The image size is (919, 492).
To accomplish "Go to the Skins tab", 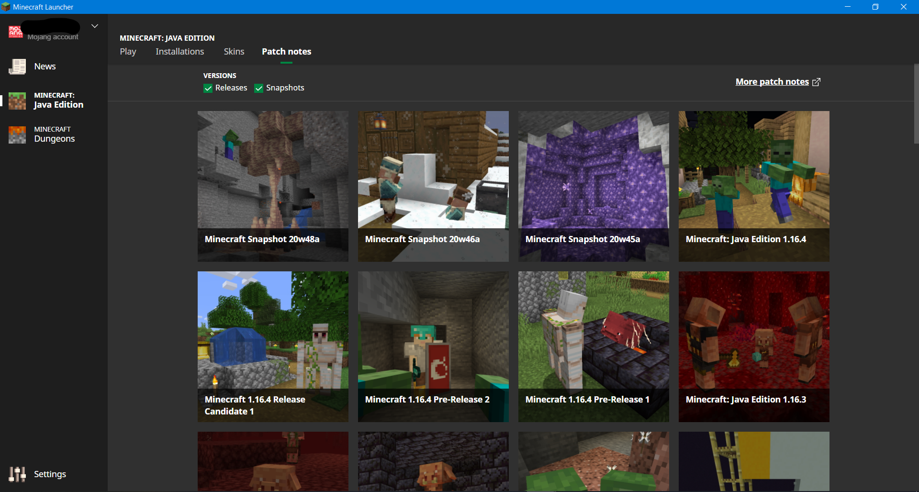I will point(234,51).
